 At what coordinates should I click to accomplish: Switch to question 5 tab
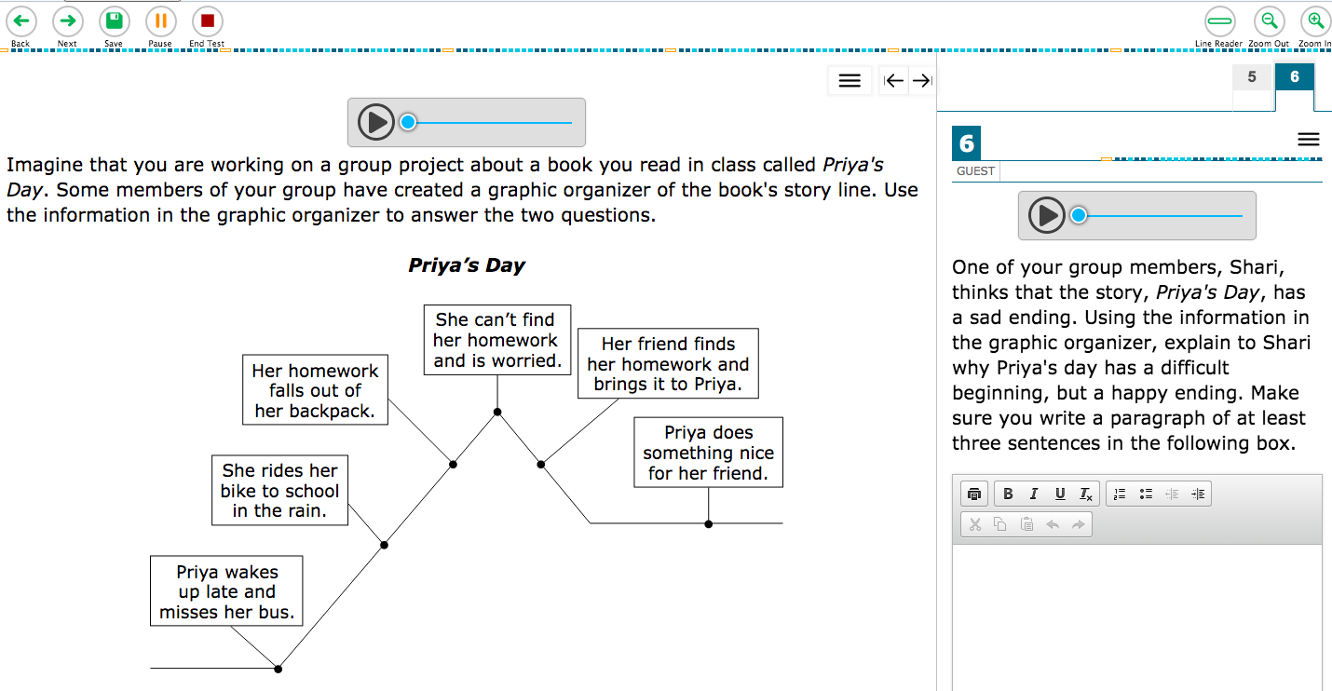[1252, 77]
